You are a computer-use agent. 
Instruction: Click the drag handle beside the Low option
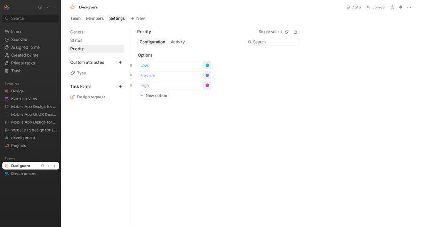pos(131,65)
